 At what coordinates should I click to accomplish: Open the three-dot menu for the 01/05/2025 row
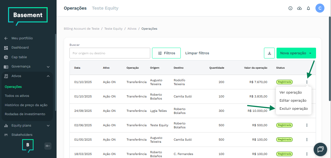tap(307, 139)
